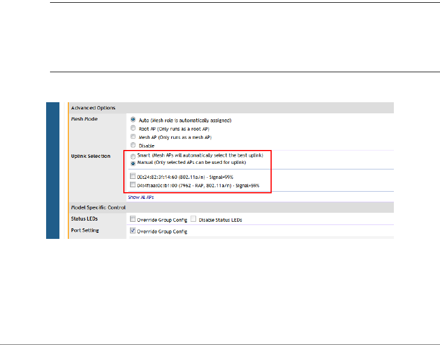Enable Disable Status LEDs checkbox

tap(193, 219)
